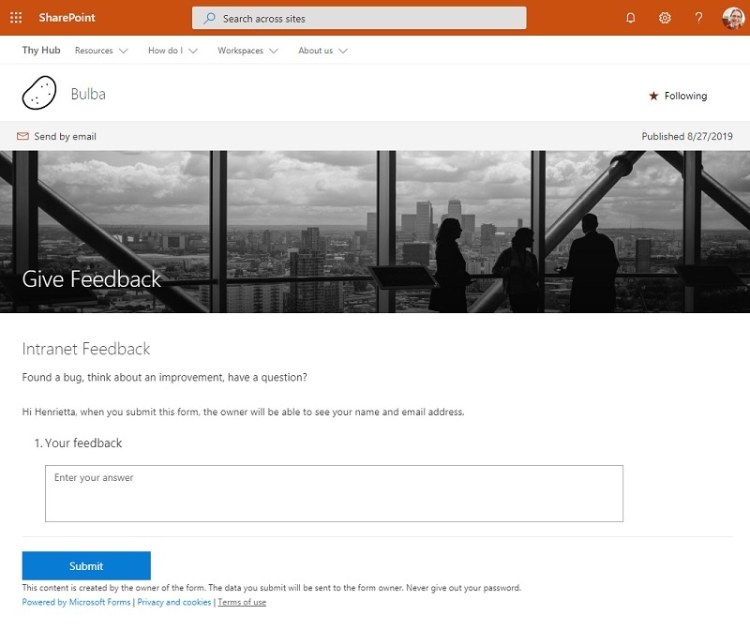The width and height of the screenshot is (750, 630).
Task: Click the search magnifier icon
Action: [210, 18]
